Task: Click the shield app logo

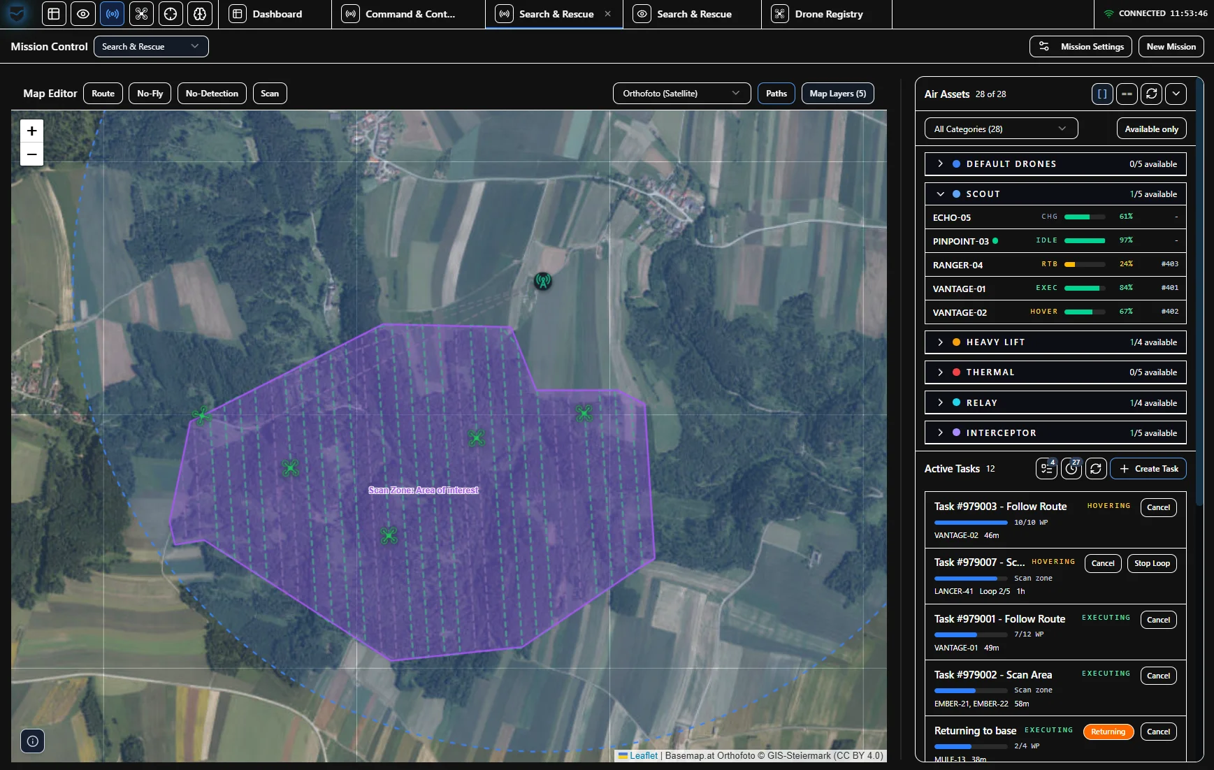Action: click(17, 14)
